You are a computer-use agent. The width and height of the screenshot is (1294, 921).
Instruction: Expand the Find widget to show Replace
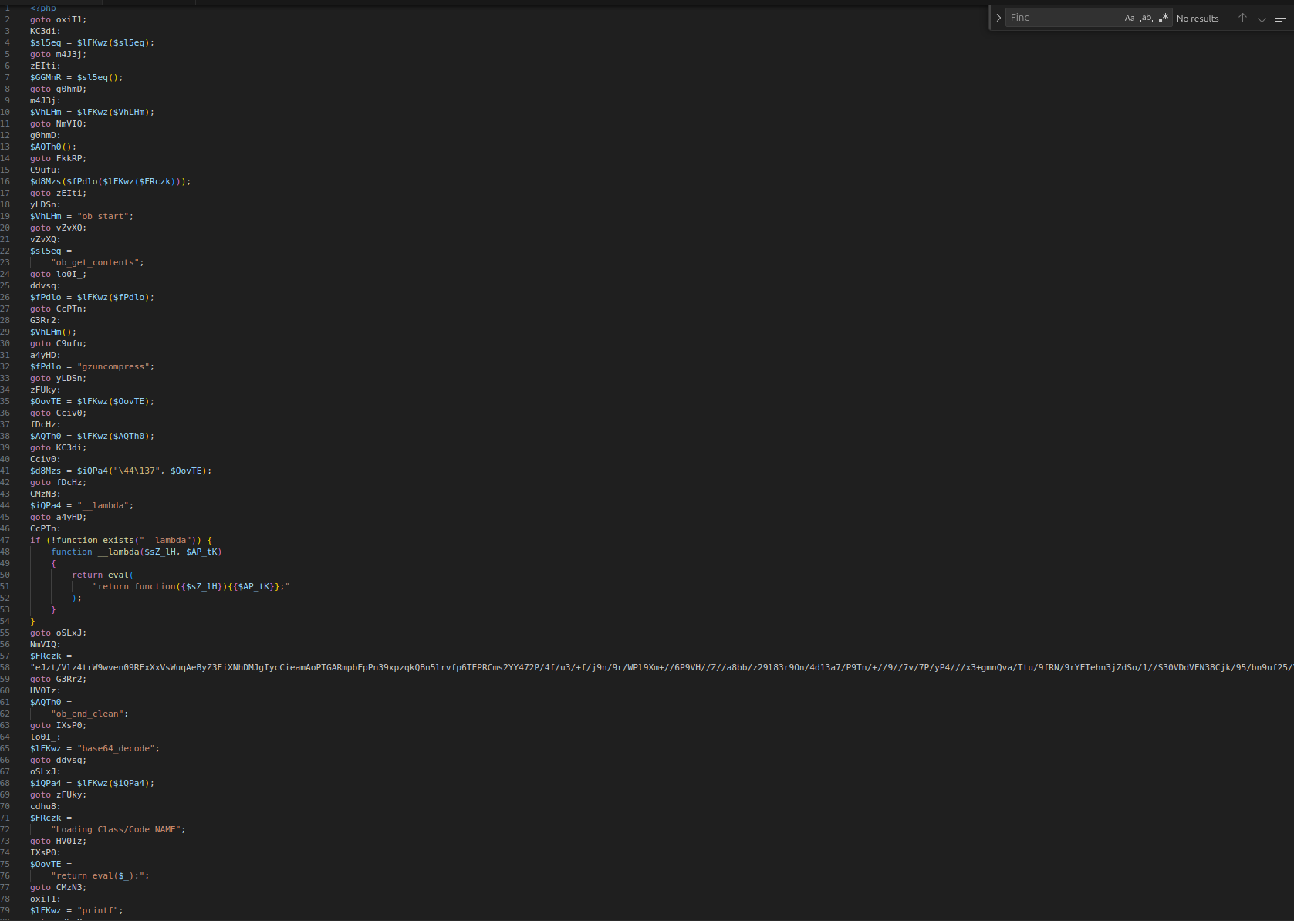998,16
